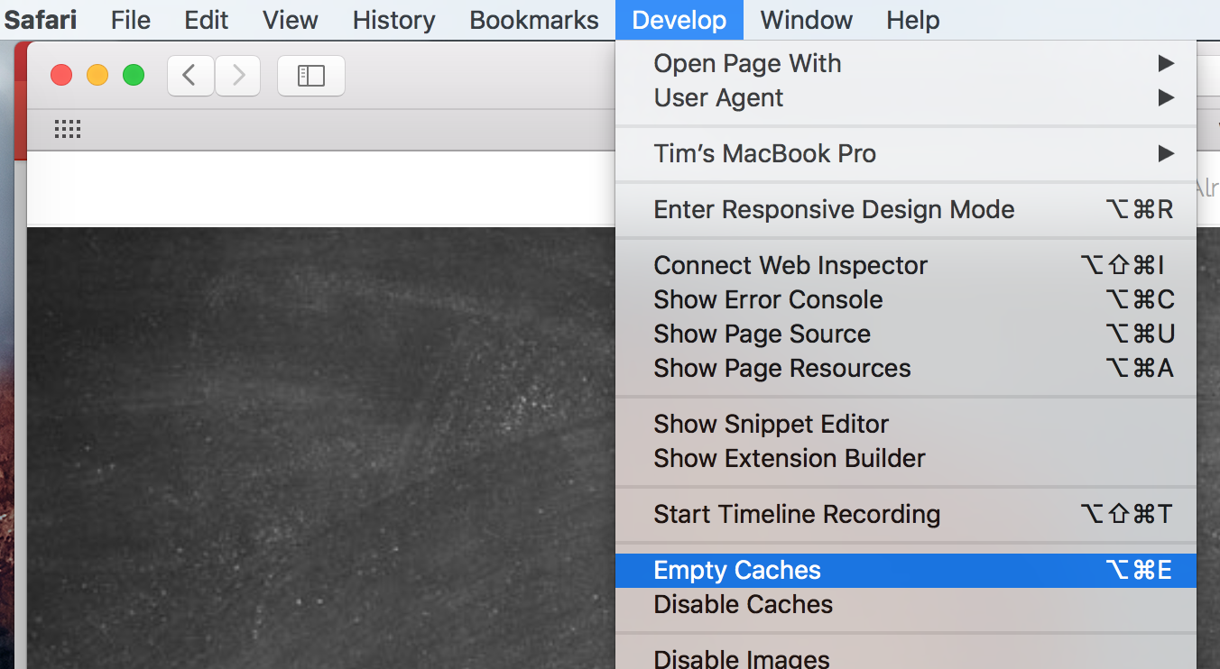The image size is (1220, 669).
Task: Expand the Open Page With submenu
Action: 906,63
